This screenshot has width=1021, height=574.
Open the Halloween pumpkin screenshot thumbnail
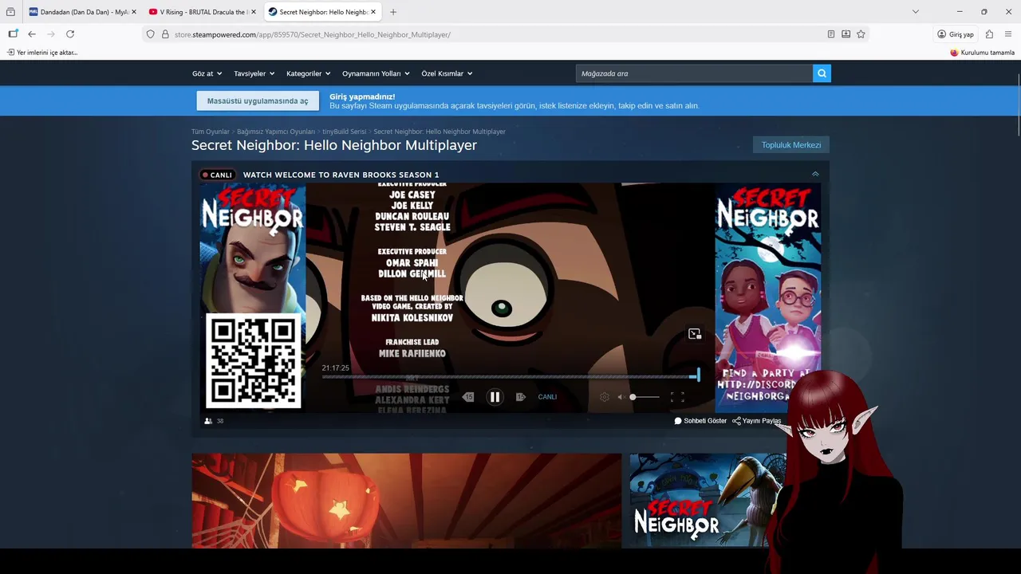point(406,501)
